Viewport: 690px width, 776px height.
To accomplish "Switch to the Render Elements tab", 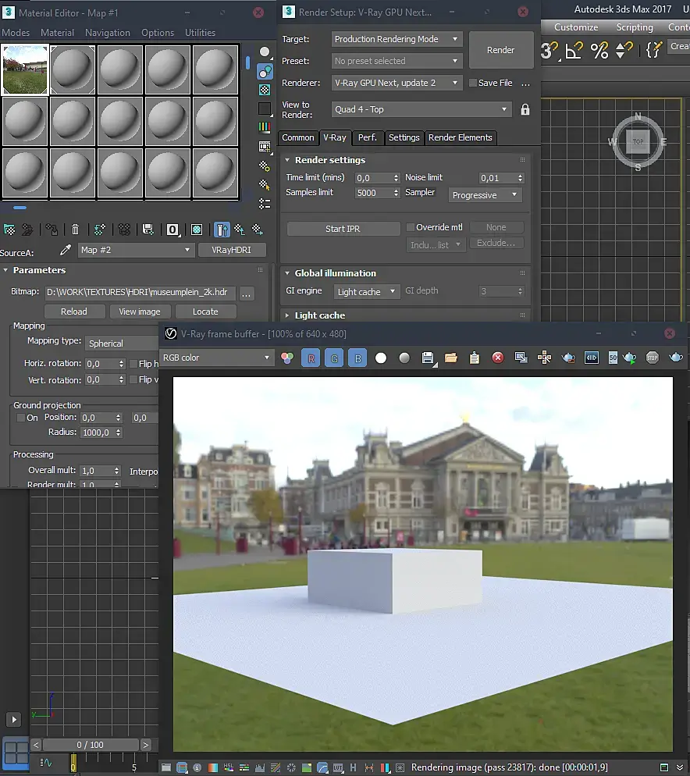I will coord(460,137).
